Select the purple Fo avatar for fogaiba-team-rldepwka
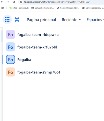This screenshot has height=121, width=104. click(10, 34)
